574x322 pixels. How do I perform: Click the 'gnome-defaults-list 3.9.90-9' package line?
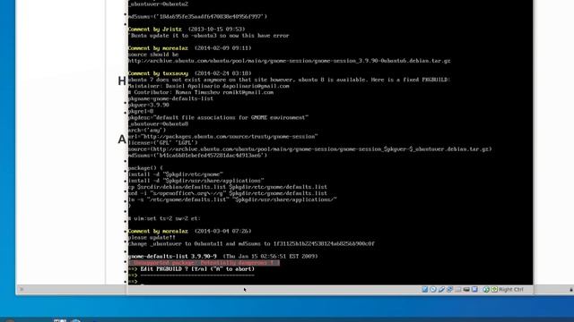pos(223,257)
